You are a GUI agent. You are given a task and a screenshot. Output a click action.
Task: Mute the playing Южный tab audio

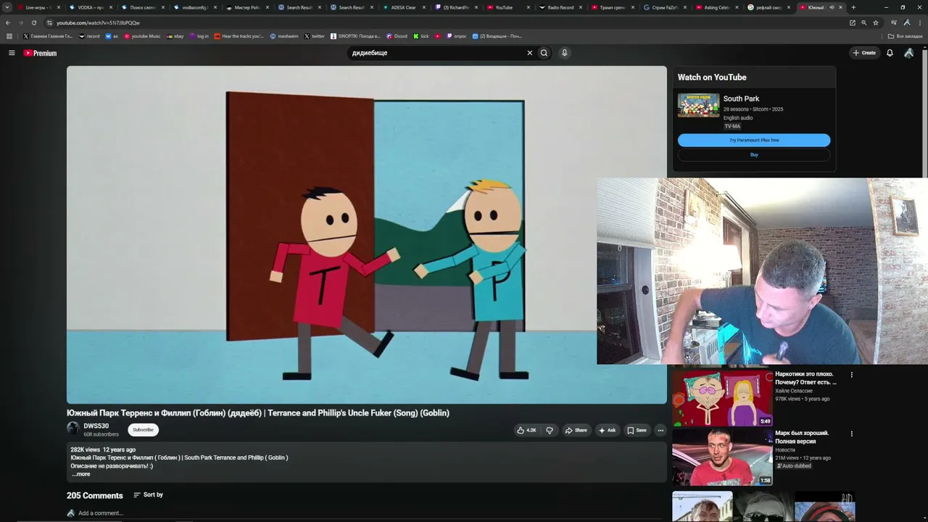coord(832,7)
